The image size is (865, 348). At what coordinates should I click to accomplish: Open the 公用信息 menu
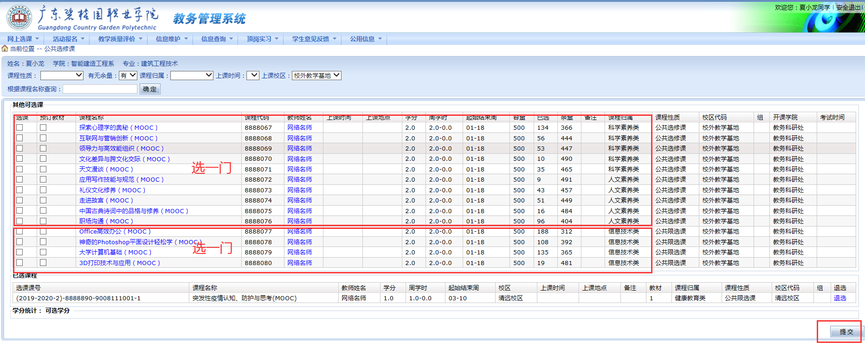click(366, 39)
